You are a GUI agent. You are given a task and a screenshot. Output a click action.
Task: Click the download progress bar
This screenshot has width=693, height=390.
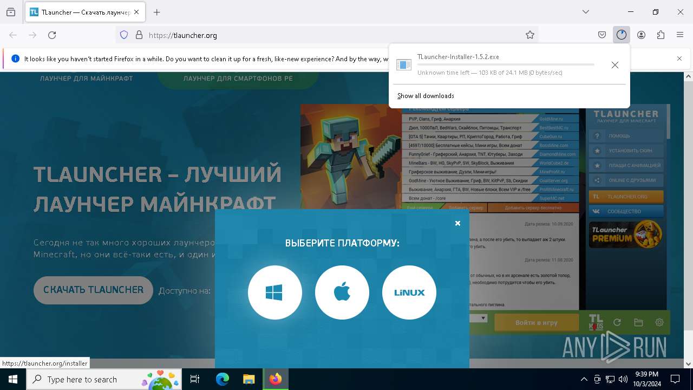[506, 64]
